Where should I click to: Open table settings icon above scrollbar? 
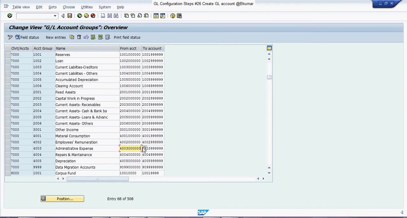[x=269, y=48]
